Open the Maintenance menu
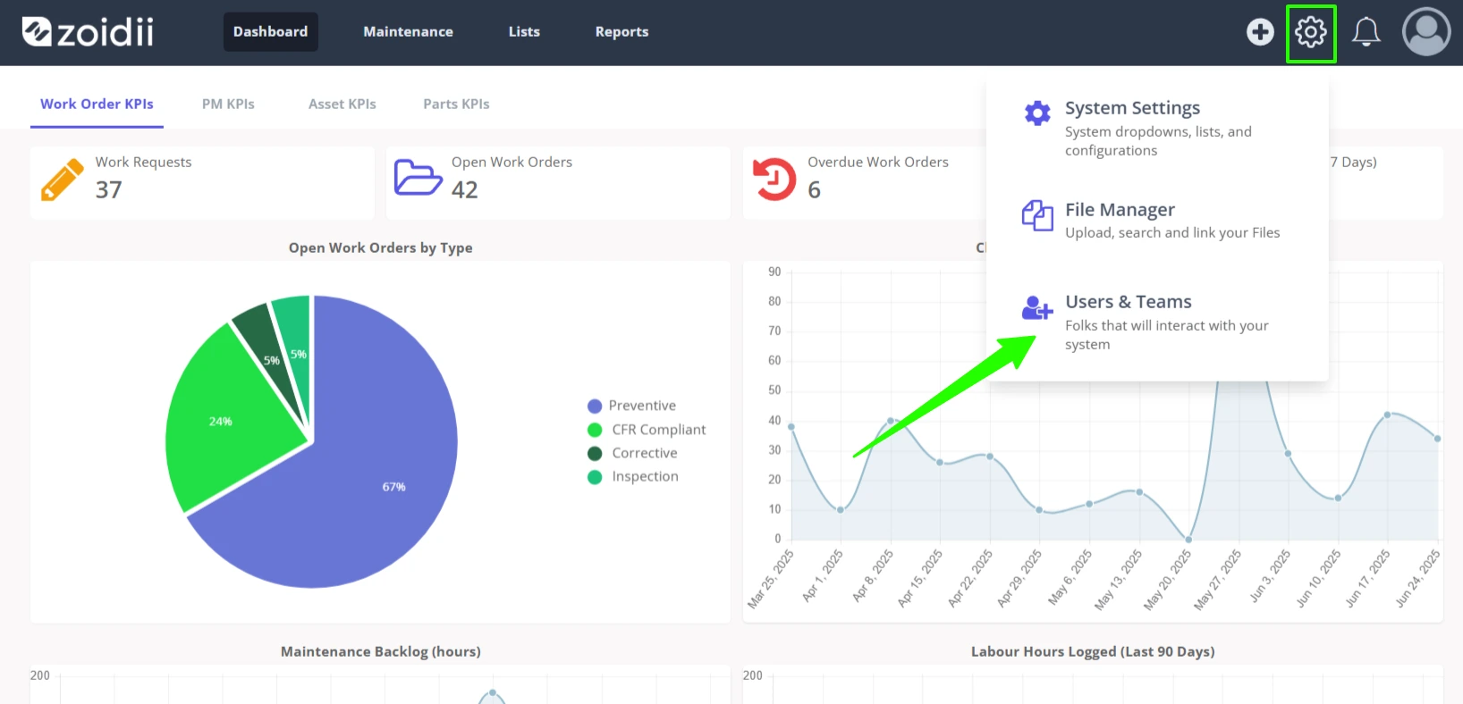This screenshot has width=1463, height=704. pos(408,32)
